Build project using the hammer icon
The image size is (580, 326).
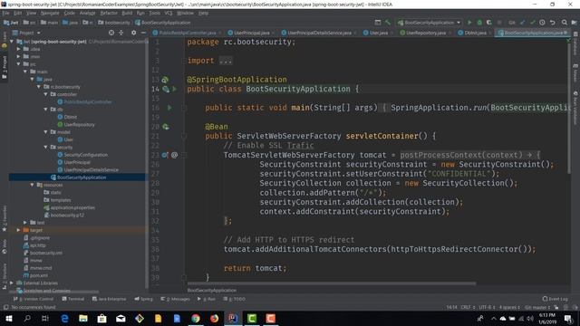388,23
